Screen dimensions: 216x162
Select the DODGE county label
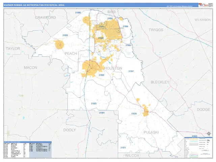(x=203, y=109)
